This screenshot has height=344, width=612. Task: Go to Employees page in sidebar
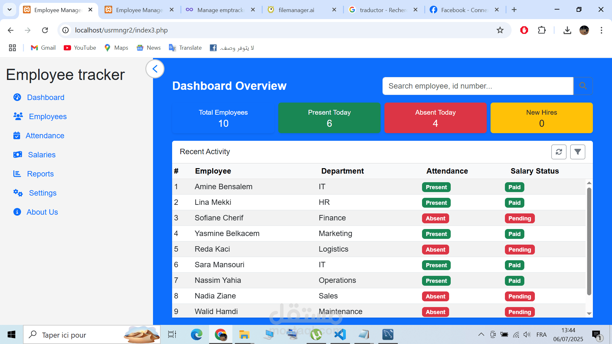[48, 117]
